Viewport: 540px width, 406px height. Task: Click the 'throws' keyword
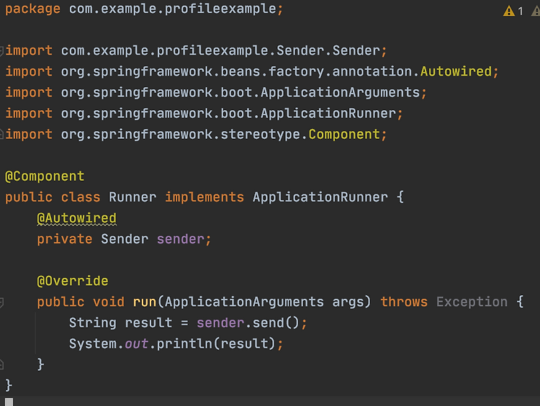tap(404, 302)
